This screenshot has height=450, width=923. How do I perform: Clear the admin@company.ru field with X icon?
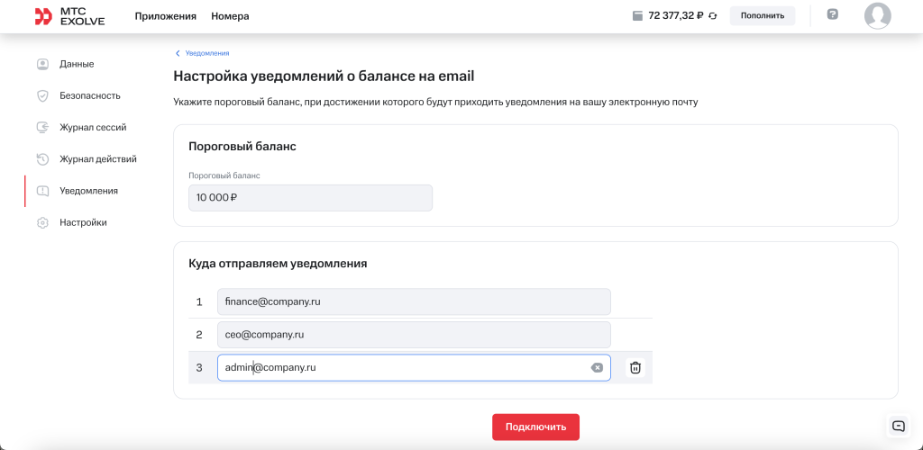[597, 368]
